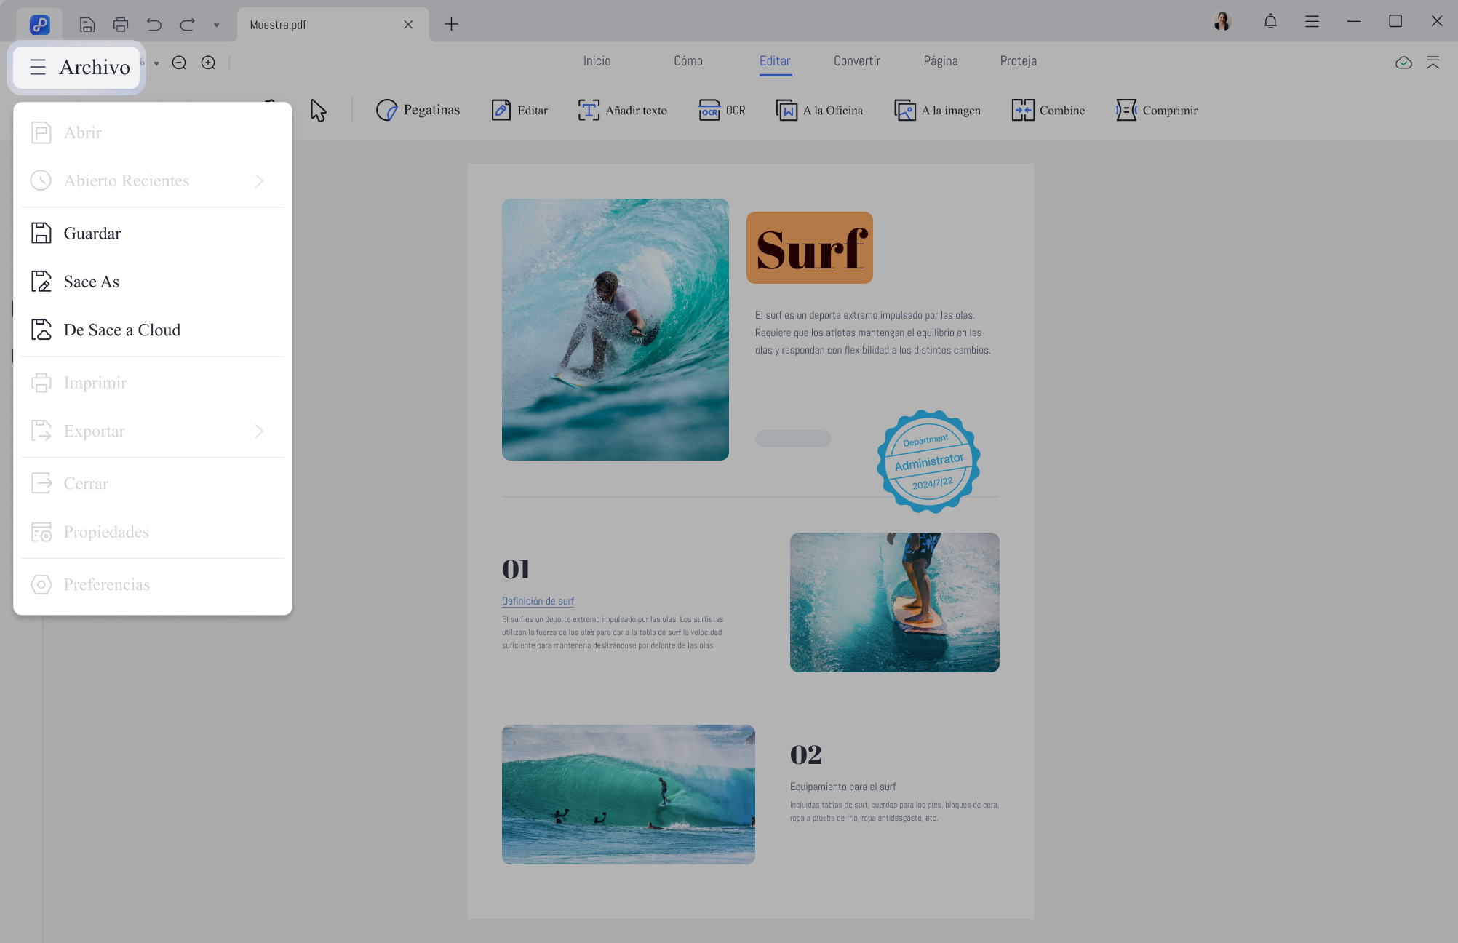Screen dimensions: 1458x943
Task: Click the Archivo menu header to collapse
Action: point(79,66)
